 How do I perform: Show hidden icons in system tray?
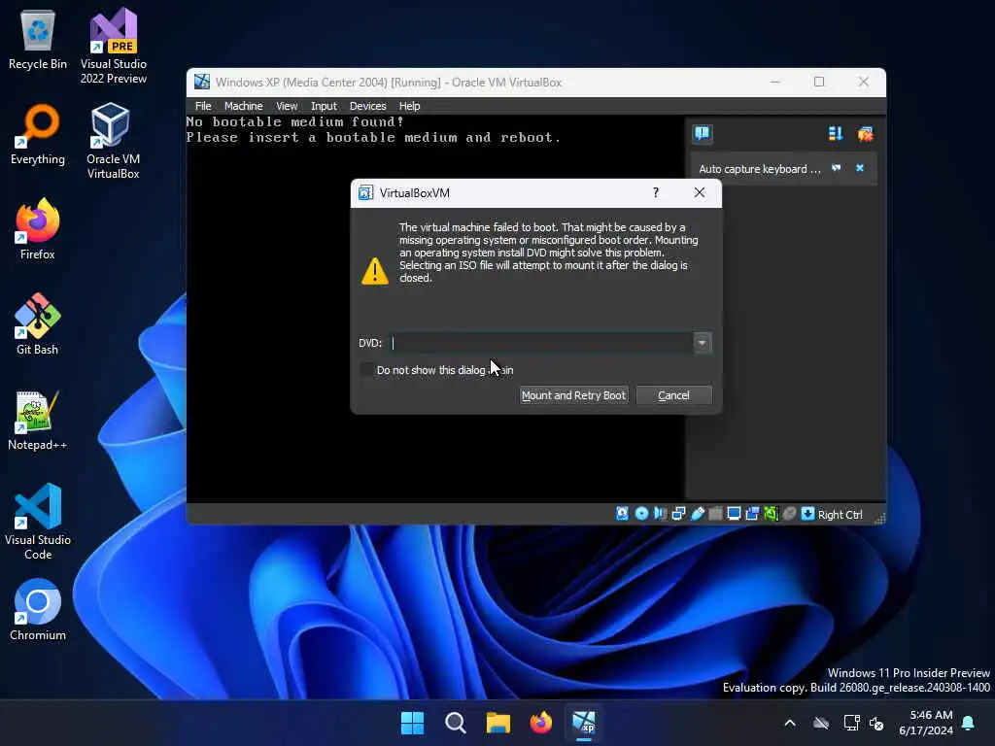coord(790,723)
